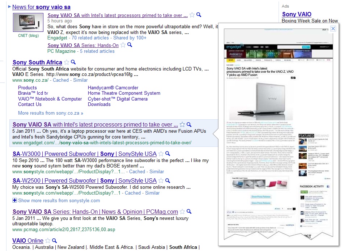Click the www.engadget.com result URL text
This screenshot has width=361, height=251.
[x=102, y=143]
